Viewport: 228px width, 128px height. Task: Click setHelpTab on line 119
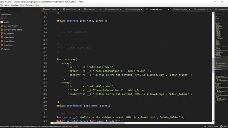tap(74, 106)
